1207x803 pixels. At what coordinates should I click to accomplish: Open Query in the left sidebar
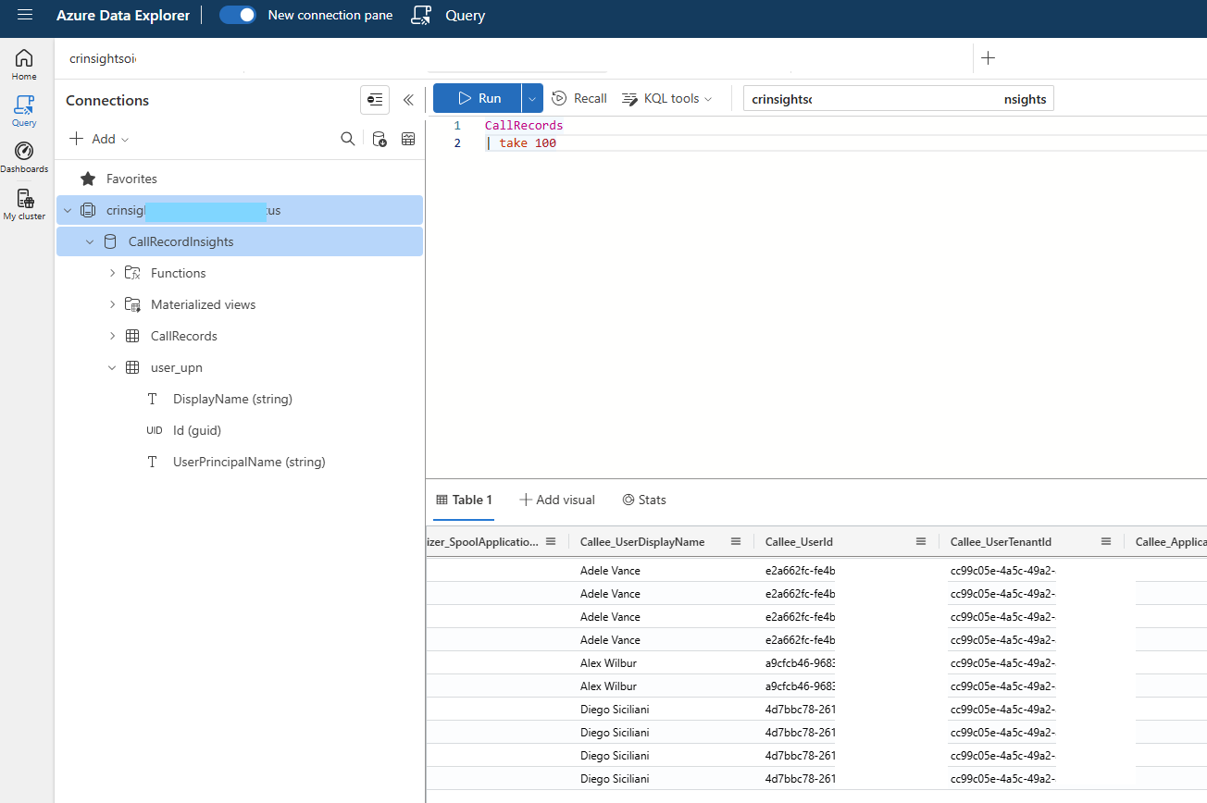[24, 111]
